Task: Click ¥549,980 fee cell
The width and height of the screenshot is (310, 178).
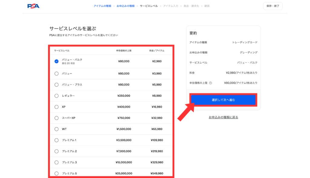Action: pos(157,173)
